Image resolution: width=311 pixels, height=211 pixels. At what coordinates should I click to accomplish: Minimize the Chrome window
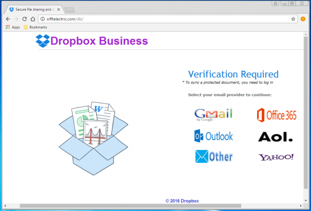[285, 3]
